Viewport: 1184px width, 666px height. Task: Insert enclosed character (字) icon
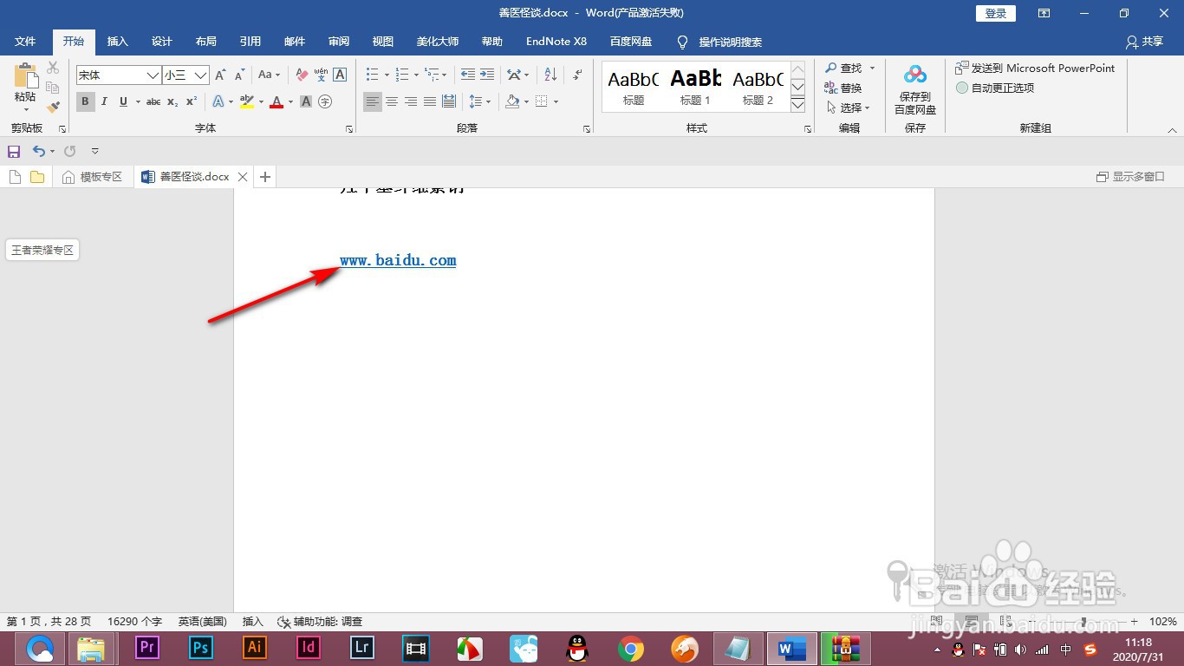tap(325, 101)
